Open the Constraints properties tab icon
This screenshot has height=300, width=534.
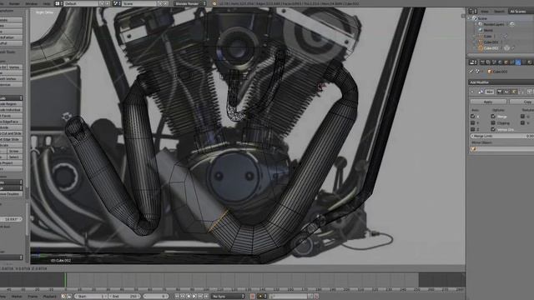(x=511, y=62)
